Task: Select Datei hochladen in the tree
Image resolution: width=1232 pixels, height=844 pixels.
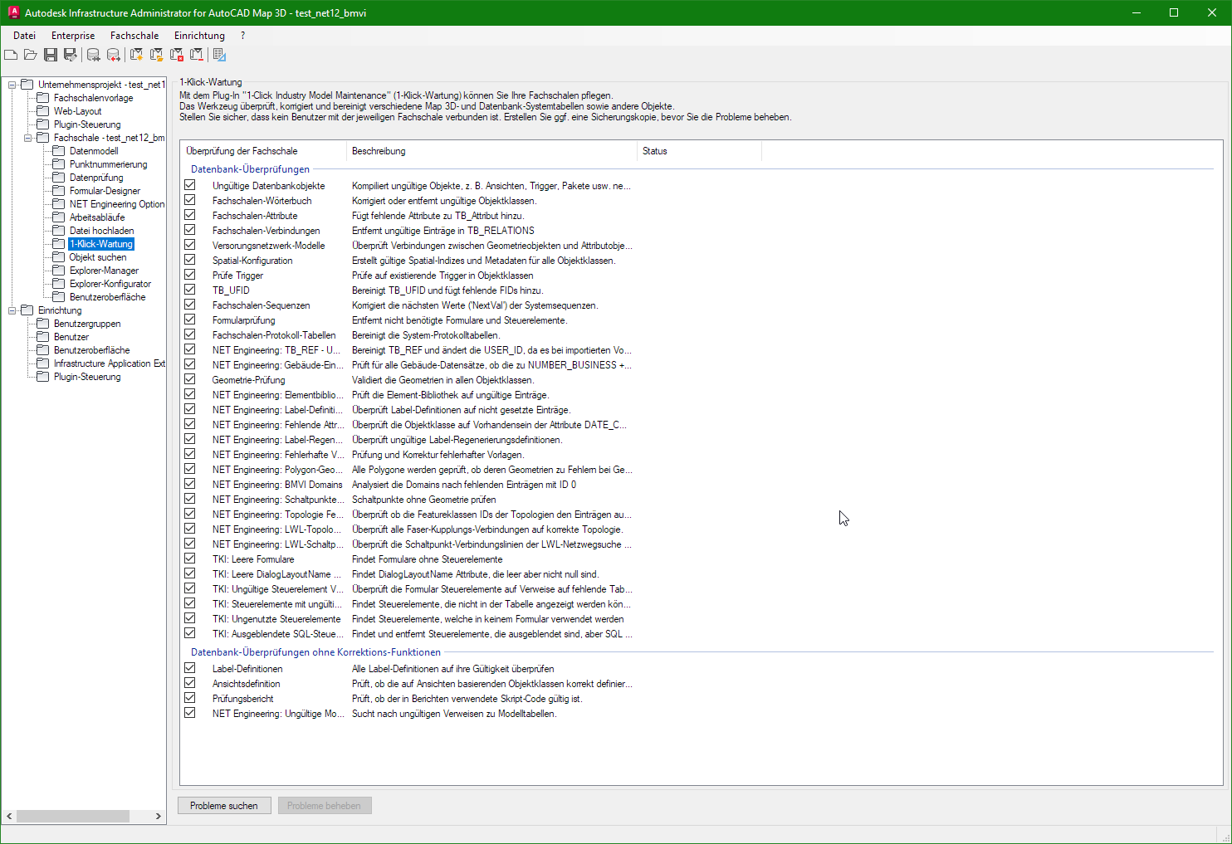Action: [102, 231]
